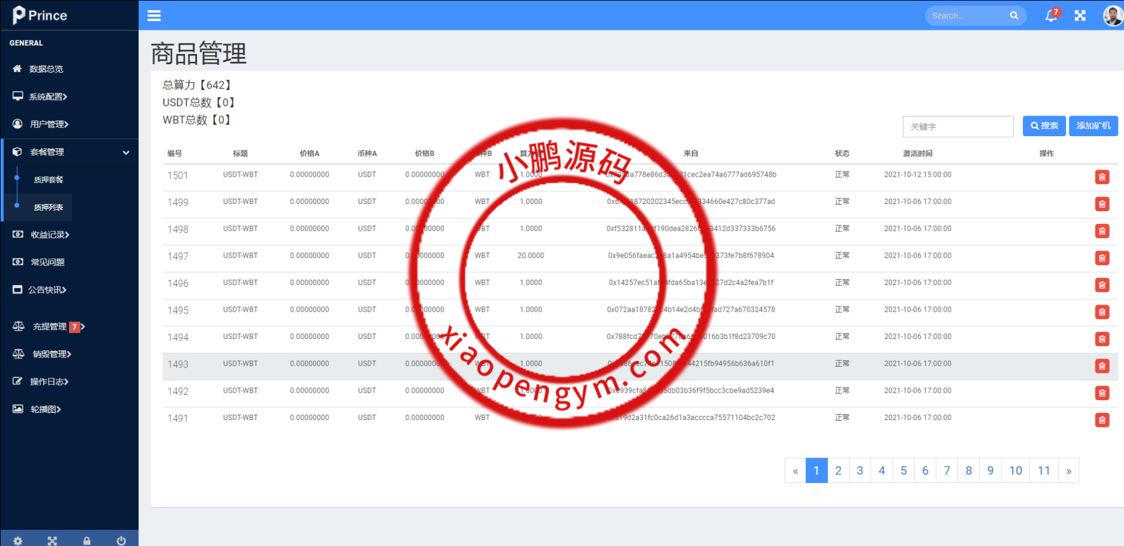Click fullscreen icon in sidebar footer

click(52, 541)
